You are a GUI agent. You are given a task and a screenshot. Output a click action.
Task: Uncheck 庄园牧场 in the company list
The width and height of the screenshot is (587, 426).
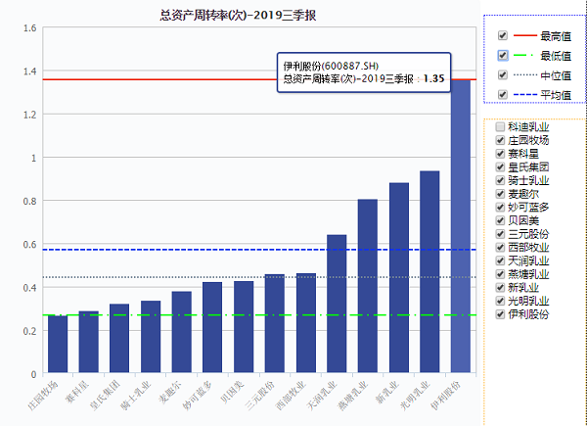(x=501, y=141)
